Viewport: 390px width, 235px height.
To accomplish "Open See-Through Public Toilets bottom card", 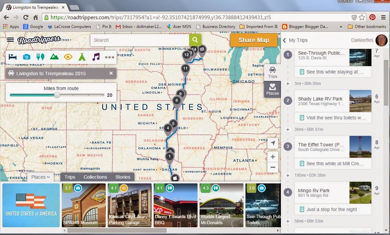I will click(263, 205).
